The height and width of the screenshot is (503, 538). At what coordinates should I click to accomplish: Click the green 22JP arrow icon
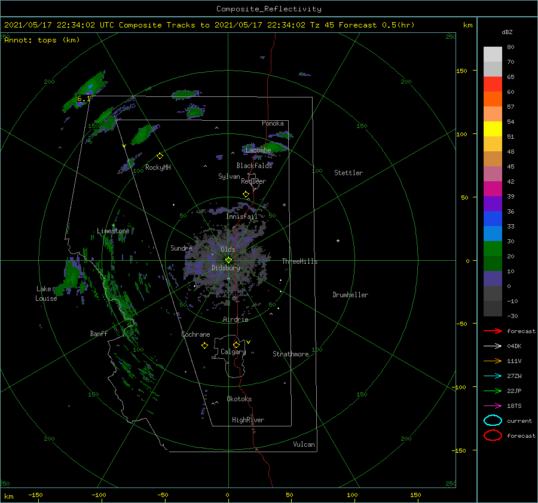coord(493,391)
